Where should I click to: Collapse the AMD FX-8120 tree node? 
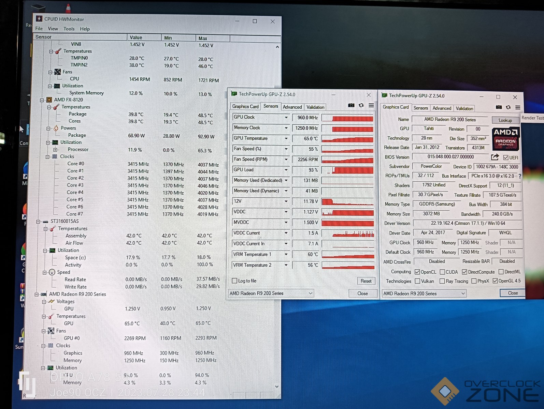(x=42, y=100)
